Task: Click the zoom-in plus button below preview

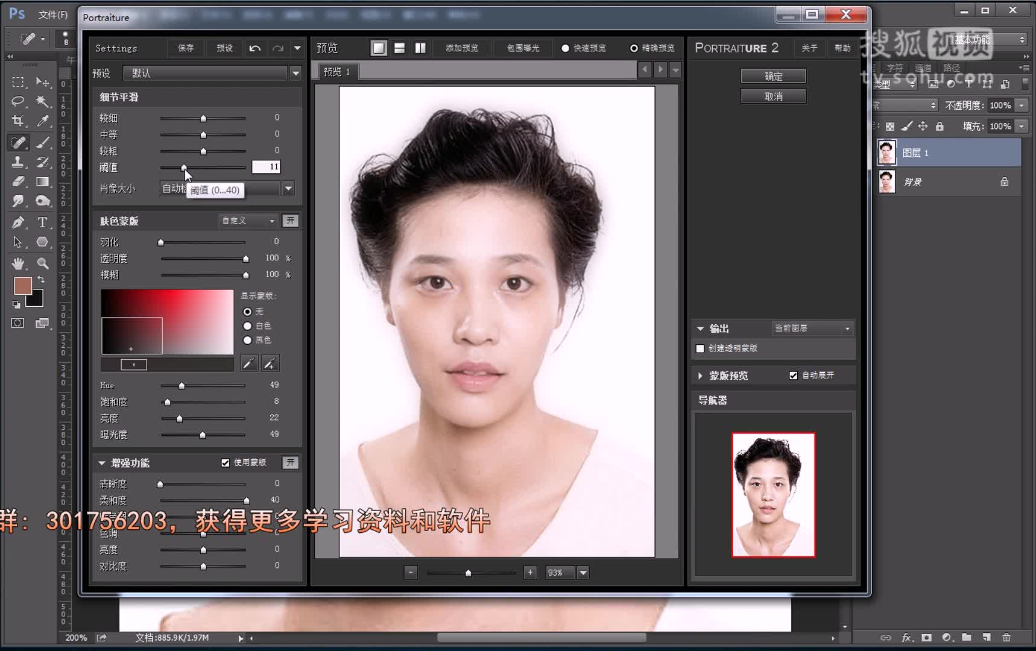Action: [530, 573]
